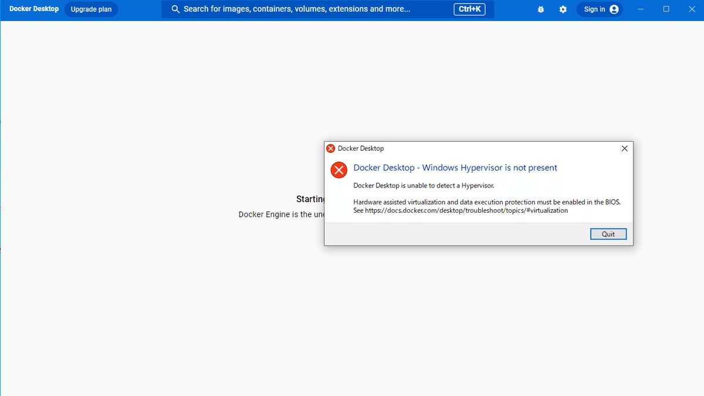Maximize the Docker Desktop window

pyautogui.click(x=666, y=9)
